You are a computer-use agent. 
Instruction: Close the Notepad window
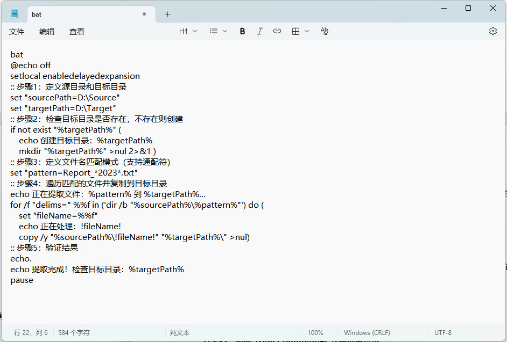click(493, 8)
